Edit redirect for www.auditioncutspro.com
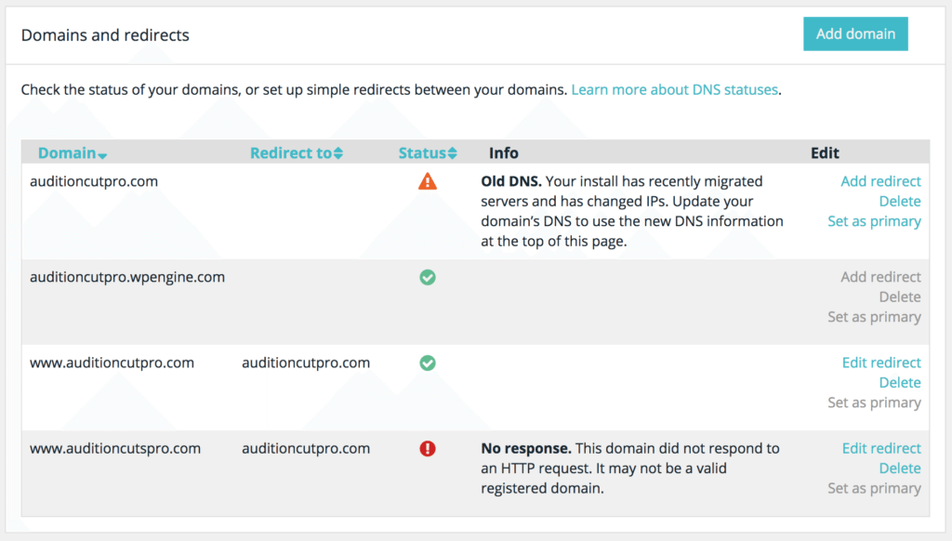 pos(881,448)
